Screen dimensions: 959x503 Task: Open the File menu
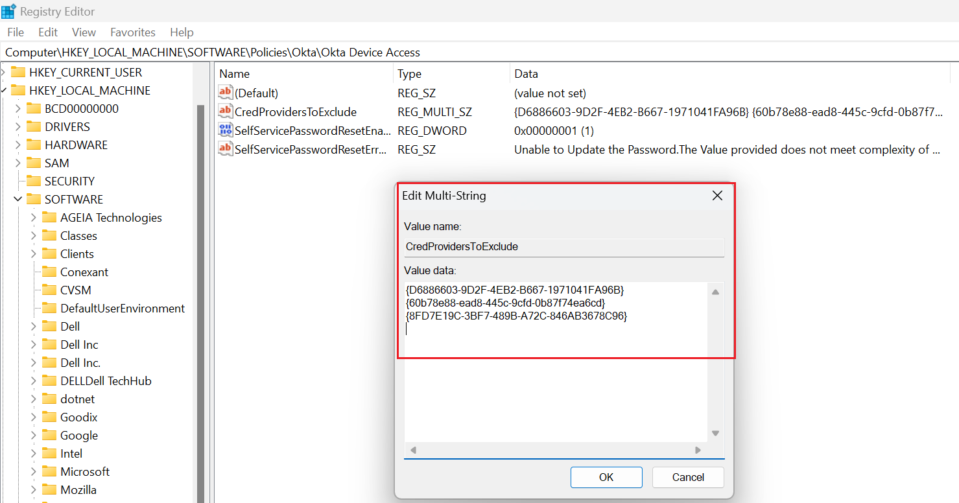[x=16, y=32]
